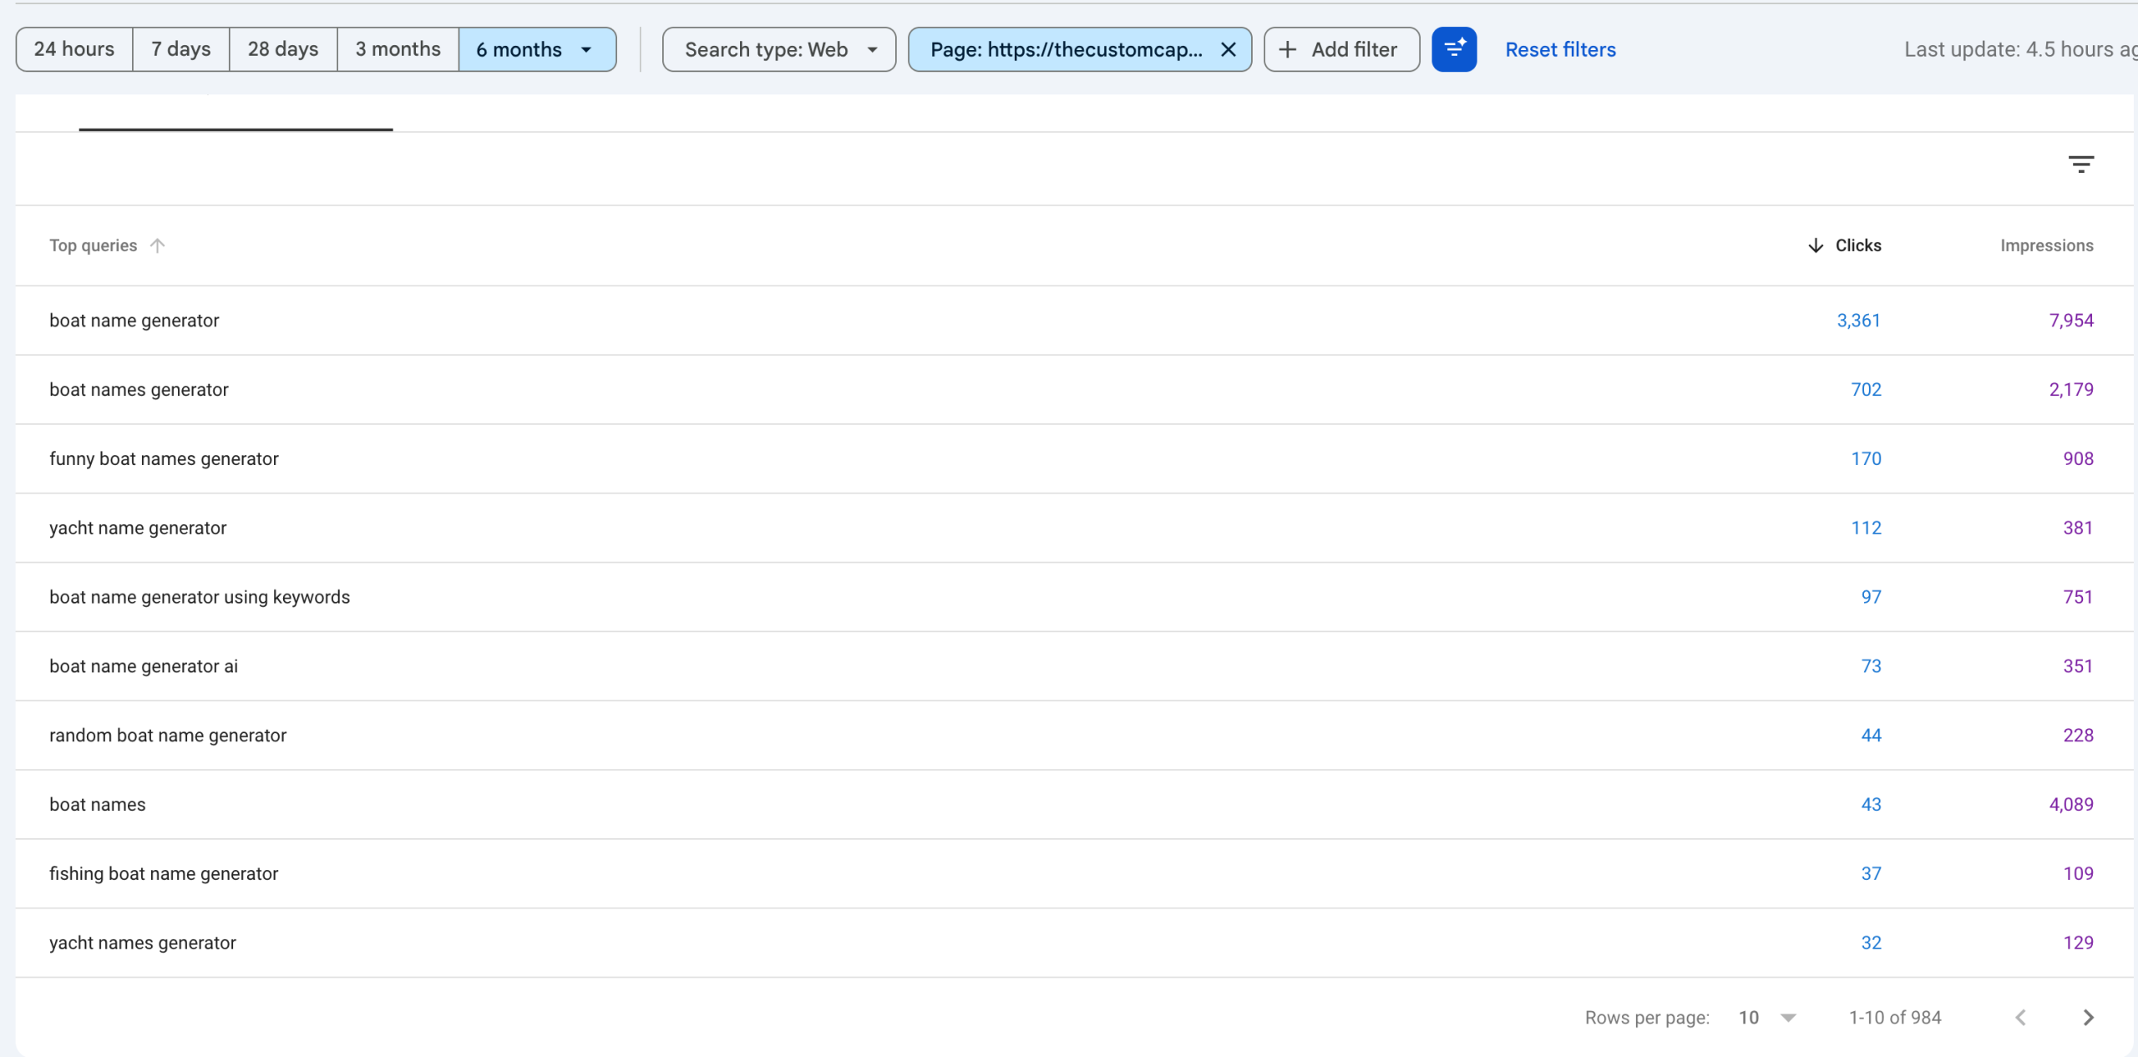Go to next page of results

point(2088,1017)
